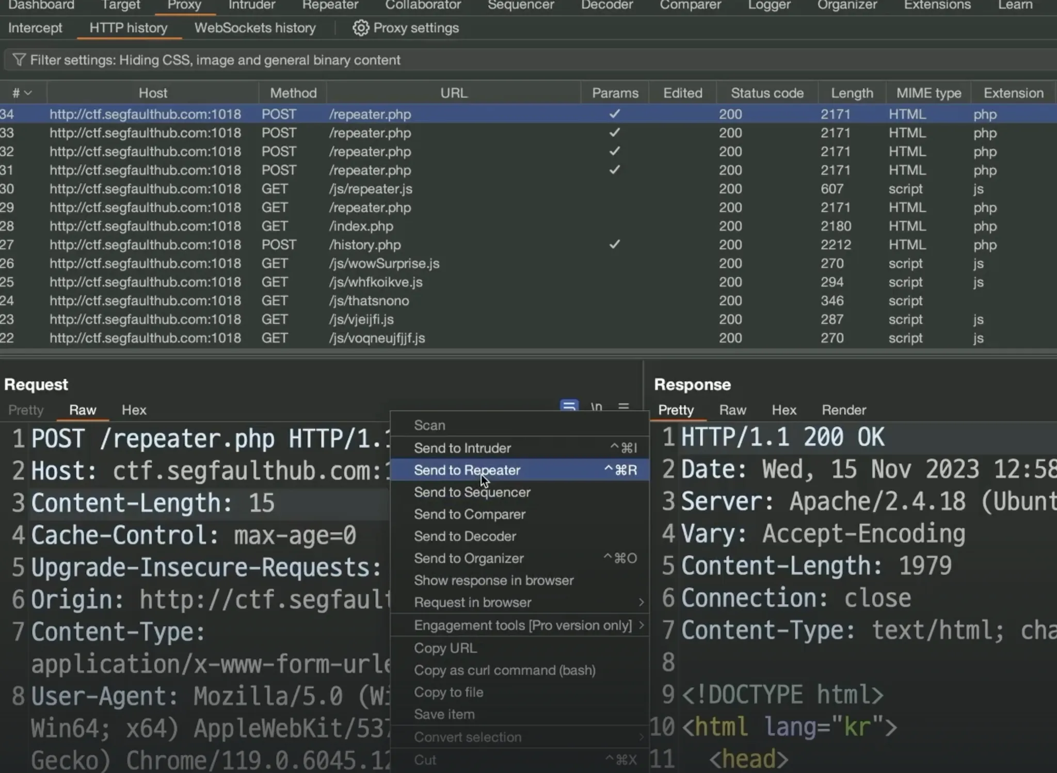Click the filter funnel icon

19,60
